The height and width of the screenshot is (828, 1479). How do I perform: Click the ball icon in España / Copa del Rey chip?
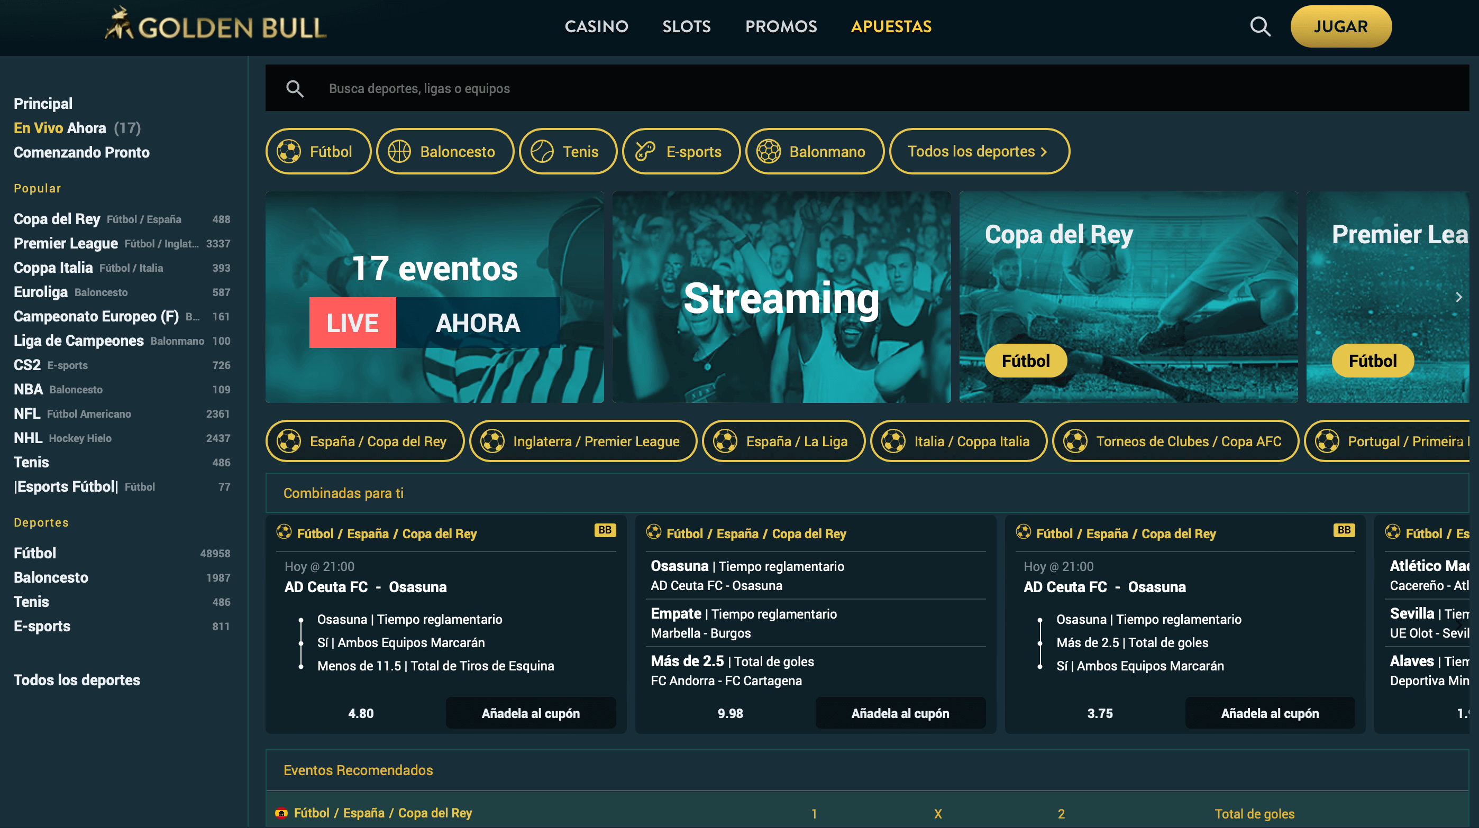pyautogui.click(x=289, y=441)
